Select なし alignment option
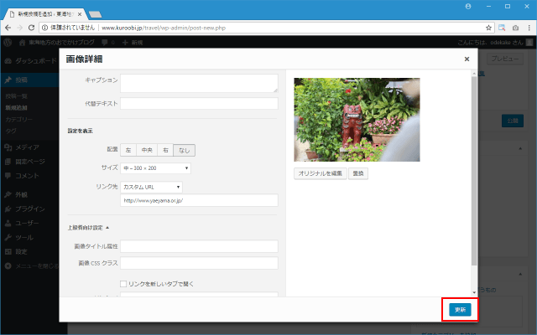 click(185, 150)
